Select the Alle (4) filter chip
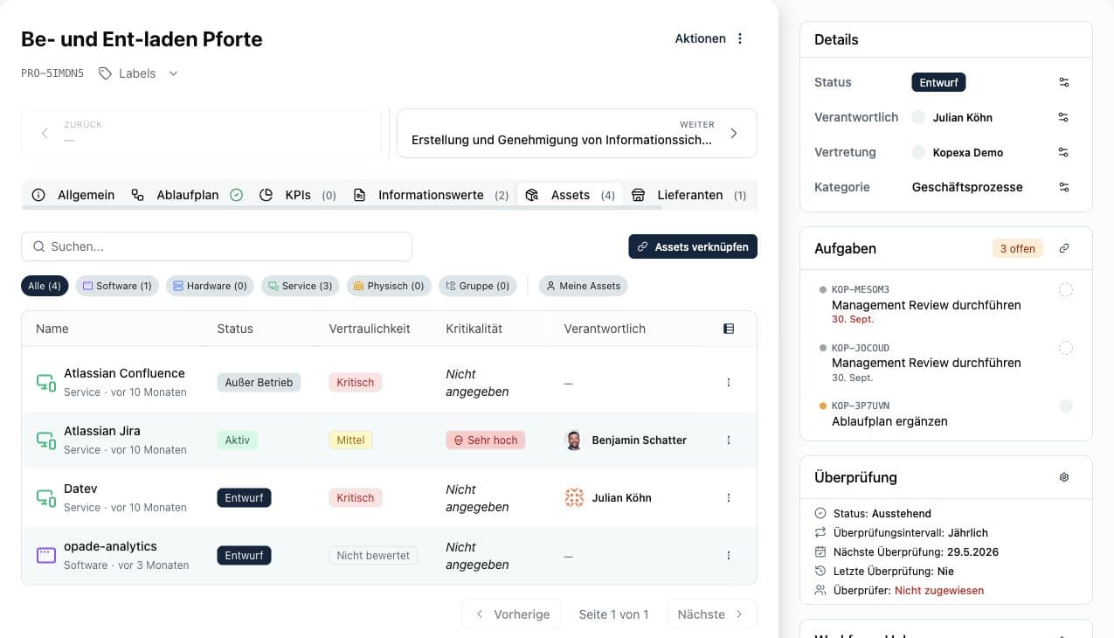1114x638 pixels. (45, 286)
